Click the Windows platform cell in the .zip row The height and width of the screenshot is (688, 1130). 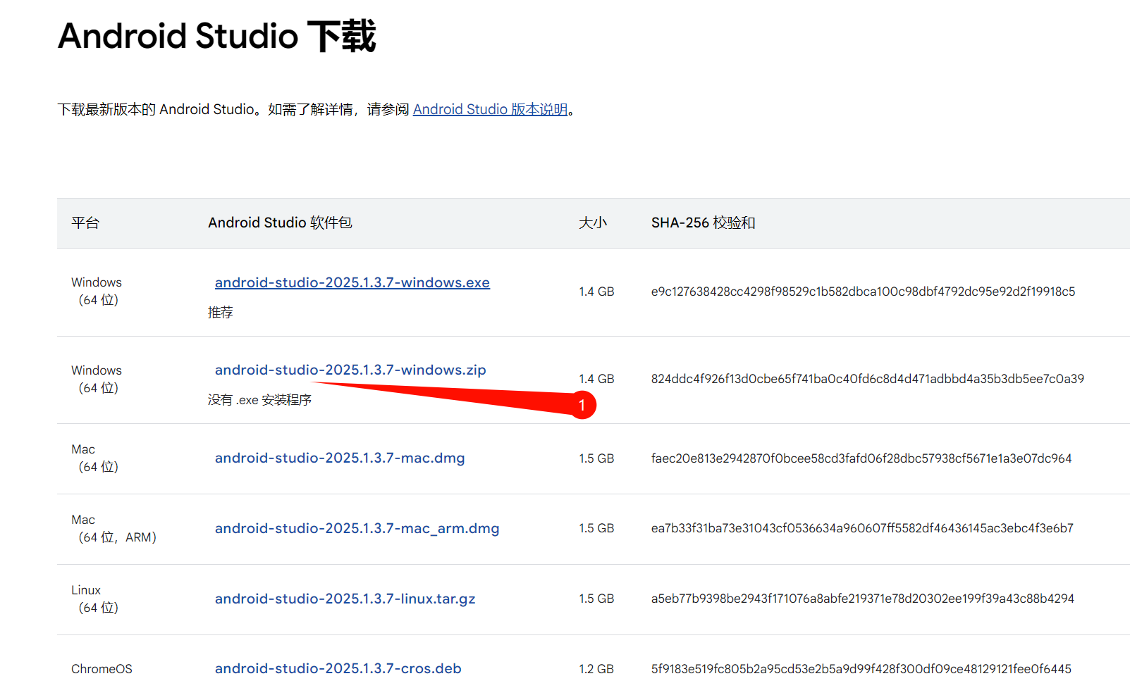[97, 379]
